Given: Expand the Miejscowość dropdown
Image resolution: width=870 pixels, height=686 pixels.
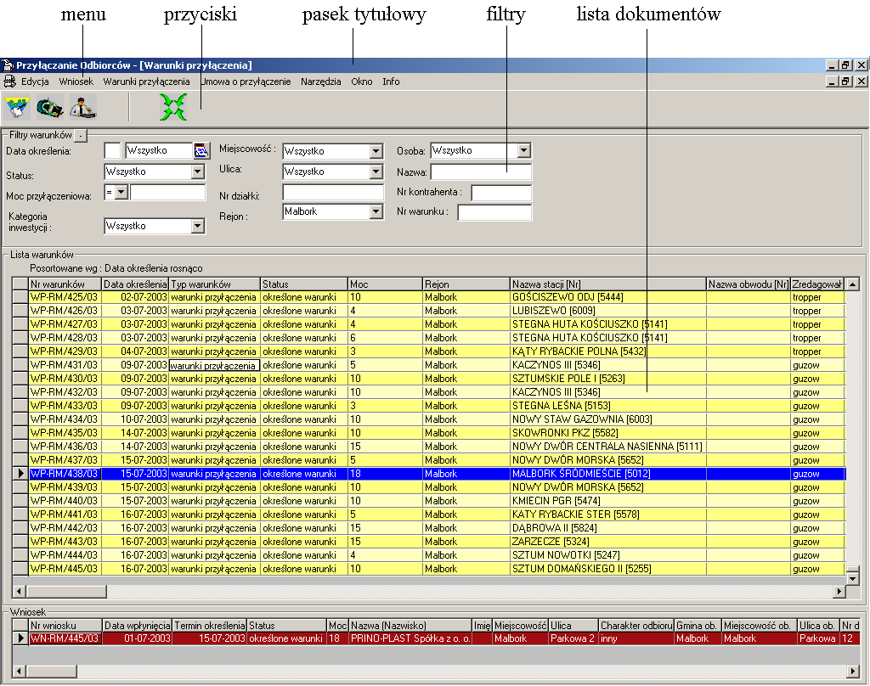Looking at the screenshot, I should [376, 151].
